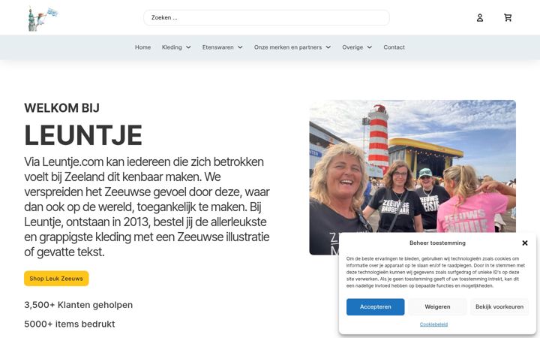
Task: Expand Etenswaren dropdown chevron
Action: [x=240, y=47]
